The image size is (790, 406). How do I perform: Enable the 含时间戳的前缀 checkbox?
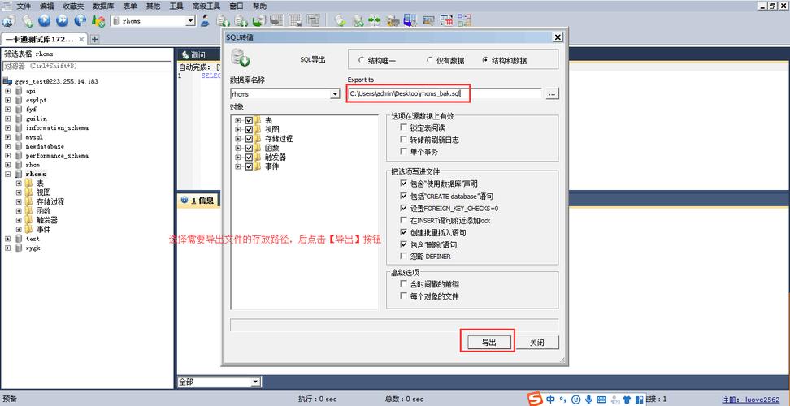click(403, 283)
